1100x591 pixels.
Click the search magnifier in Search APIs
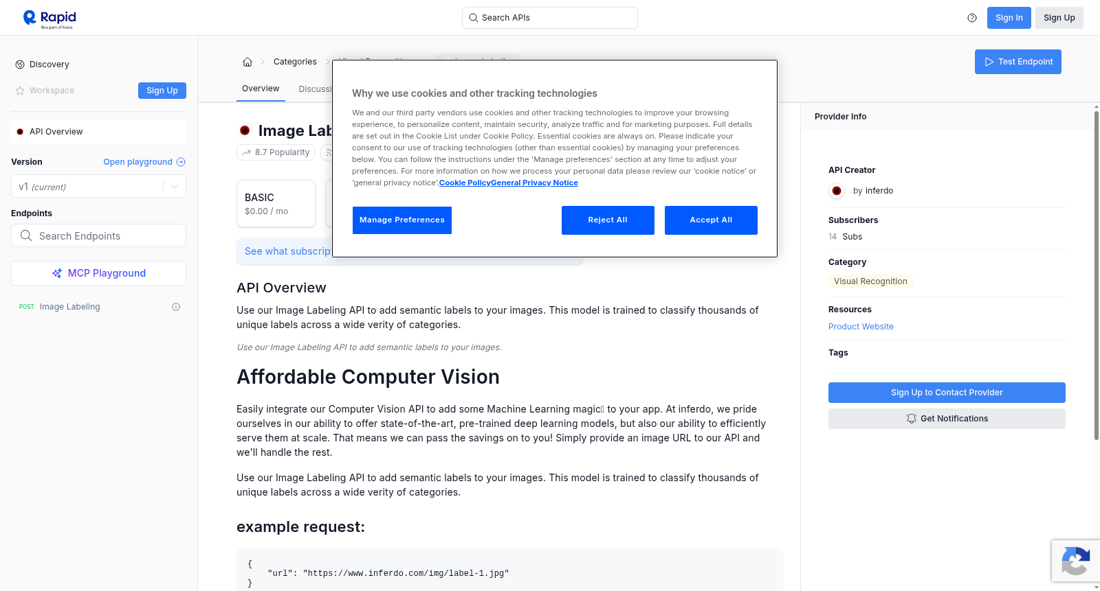[473, 18]
